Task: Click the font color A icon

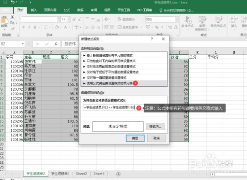Action: [65, 27]
